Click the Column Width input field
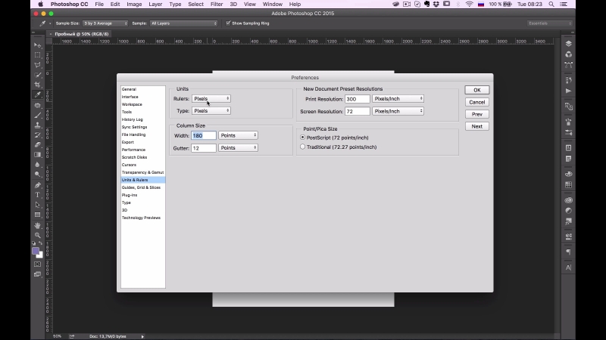The image size is (606, 340). [x=204, y=135]
